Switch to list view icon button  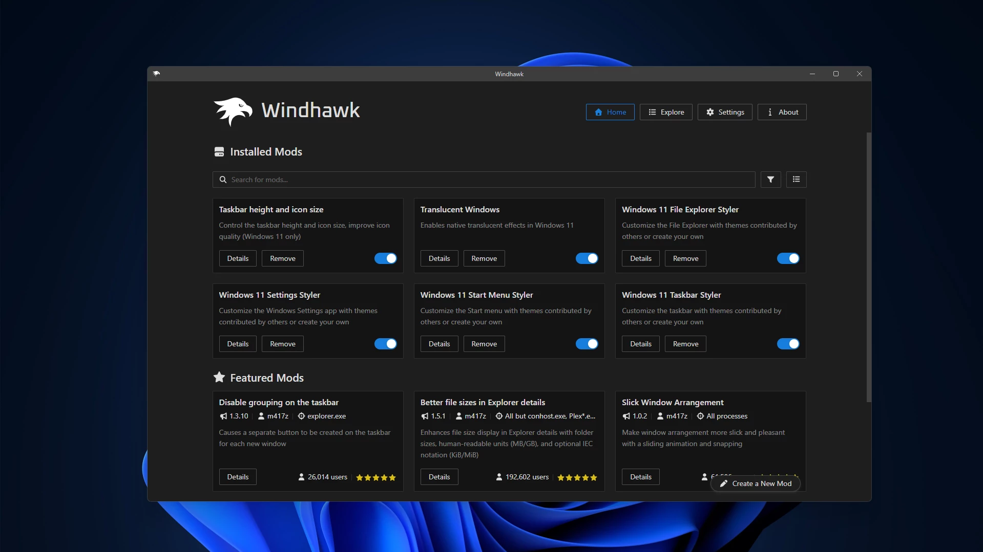point(796,180)
